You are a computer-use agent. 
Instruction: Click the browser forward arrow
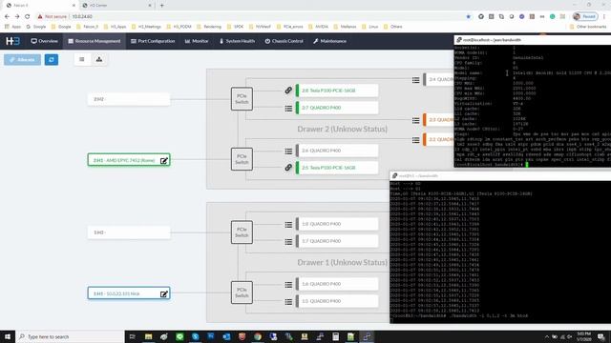tap(17, 17)
